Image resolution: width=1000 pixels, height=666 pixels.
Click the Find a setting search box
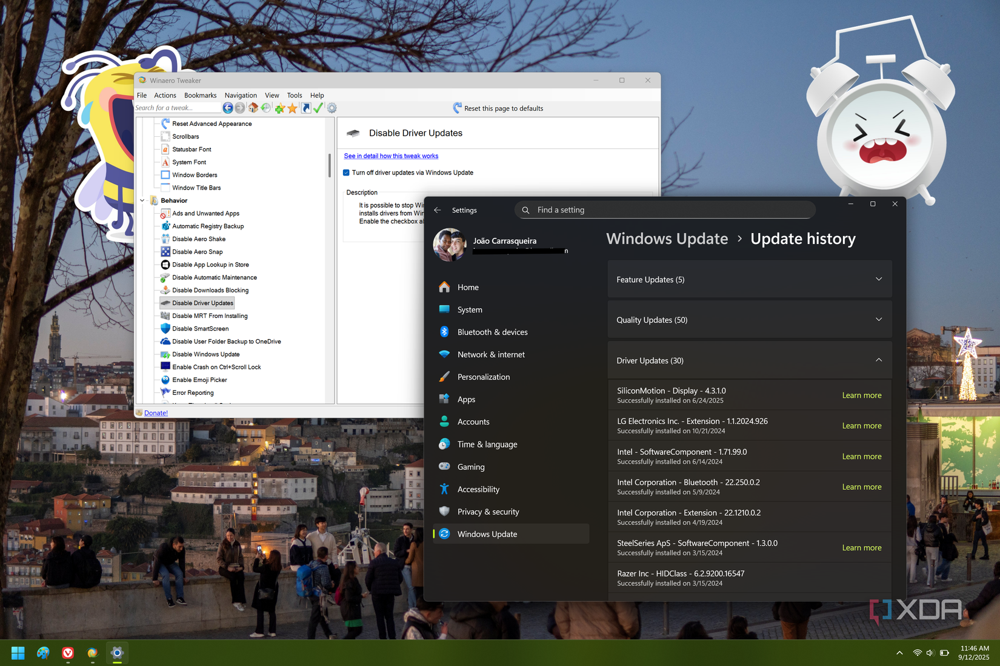[665, 209]
